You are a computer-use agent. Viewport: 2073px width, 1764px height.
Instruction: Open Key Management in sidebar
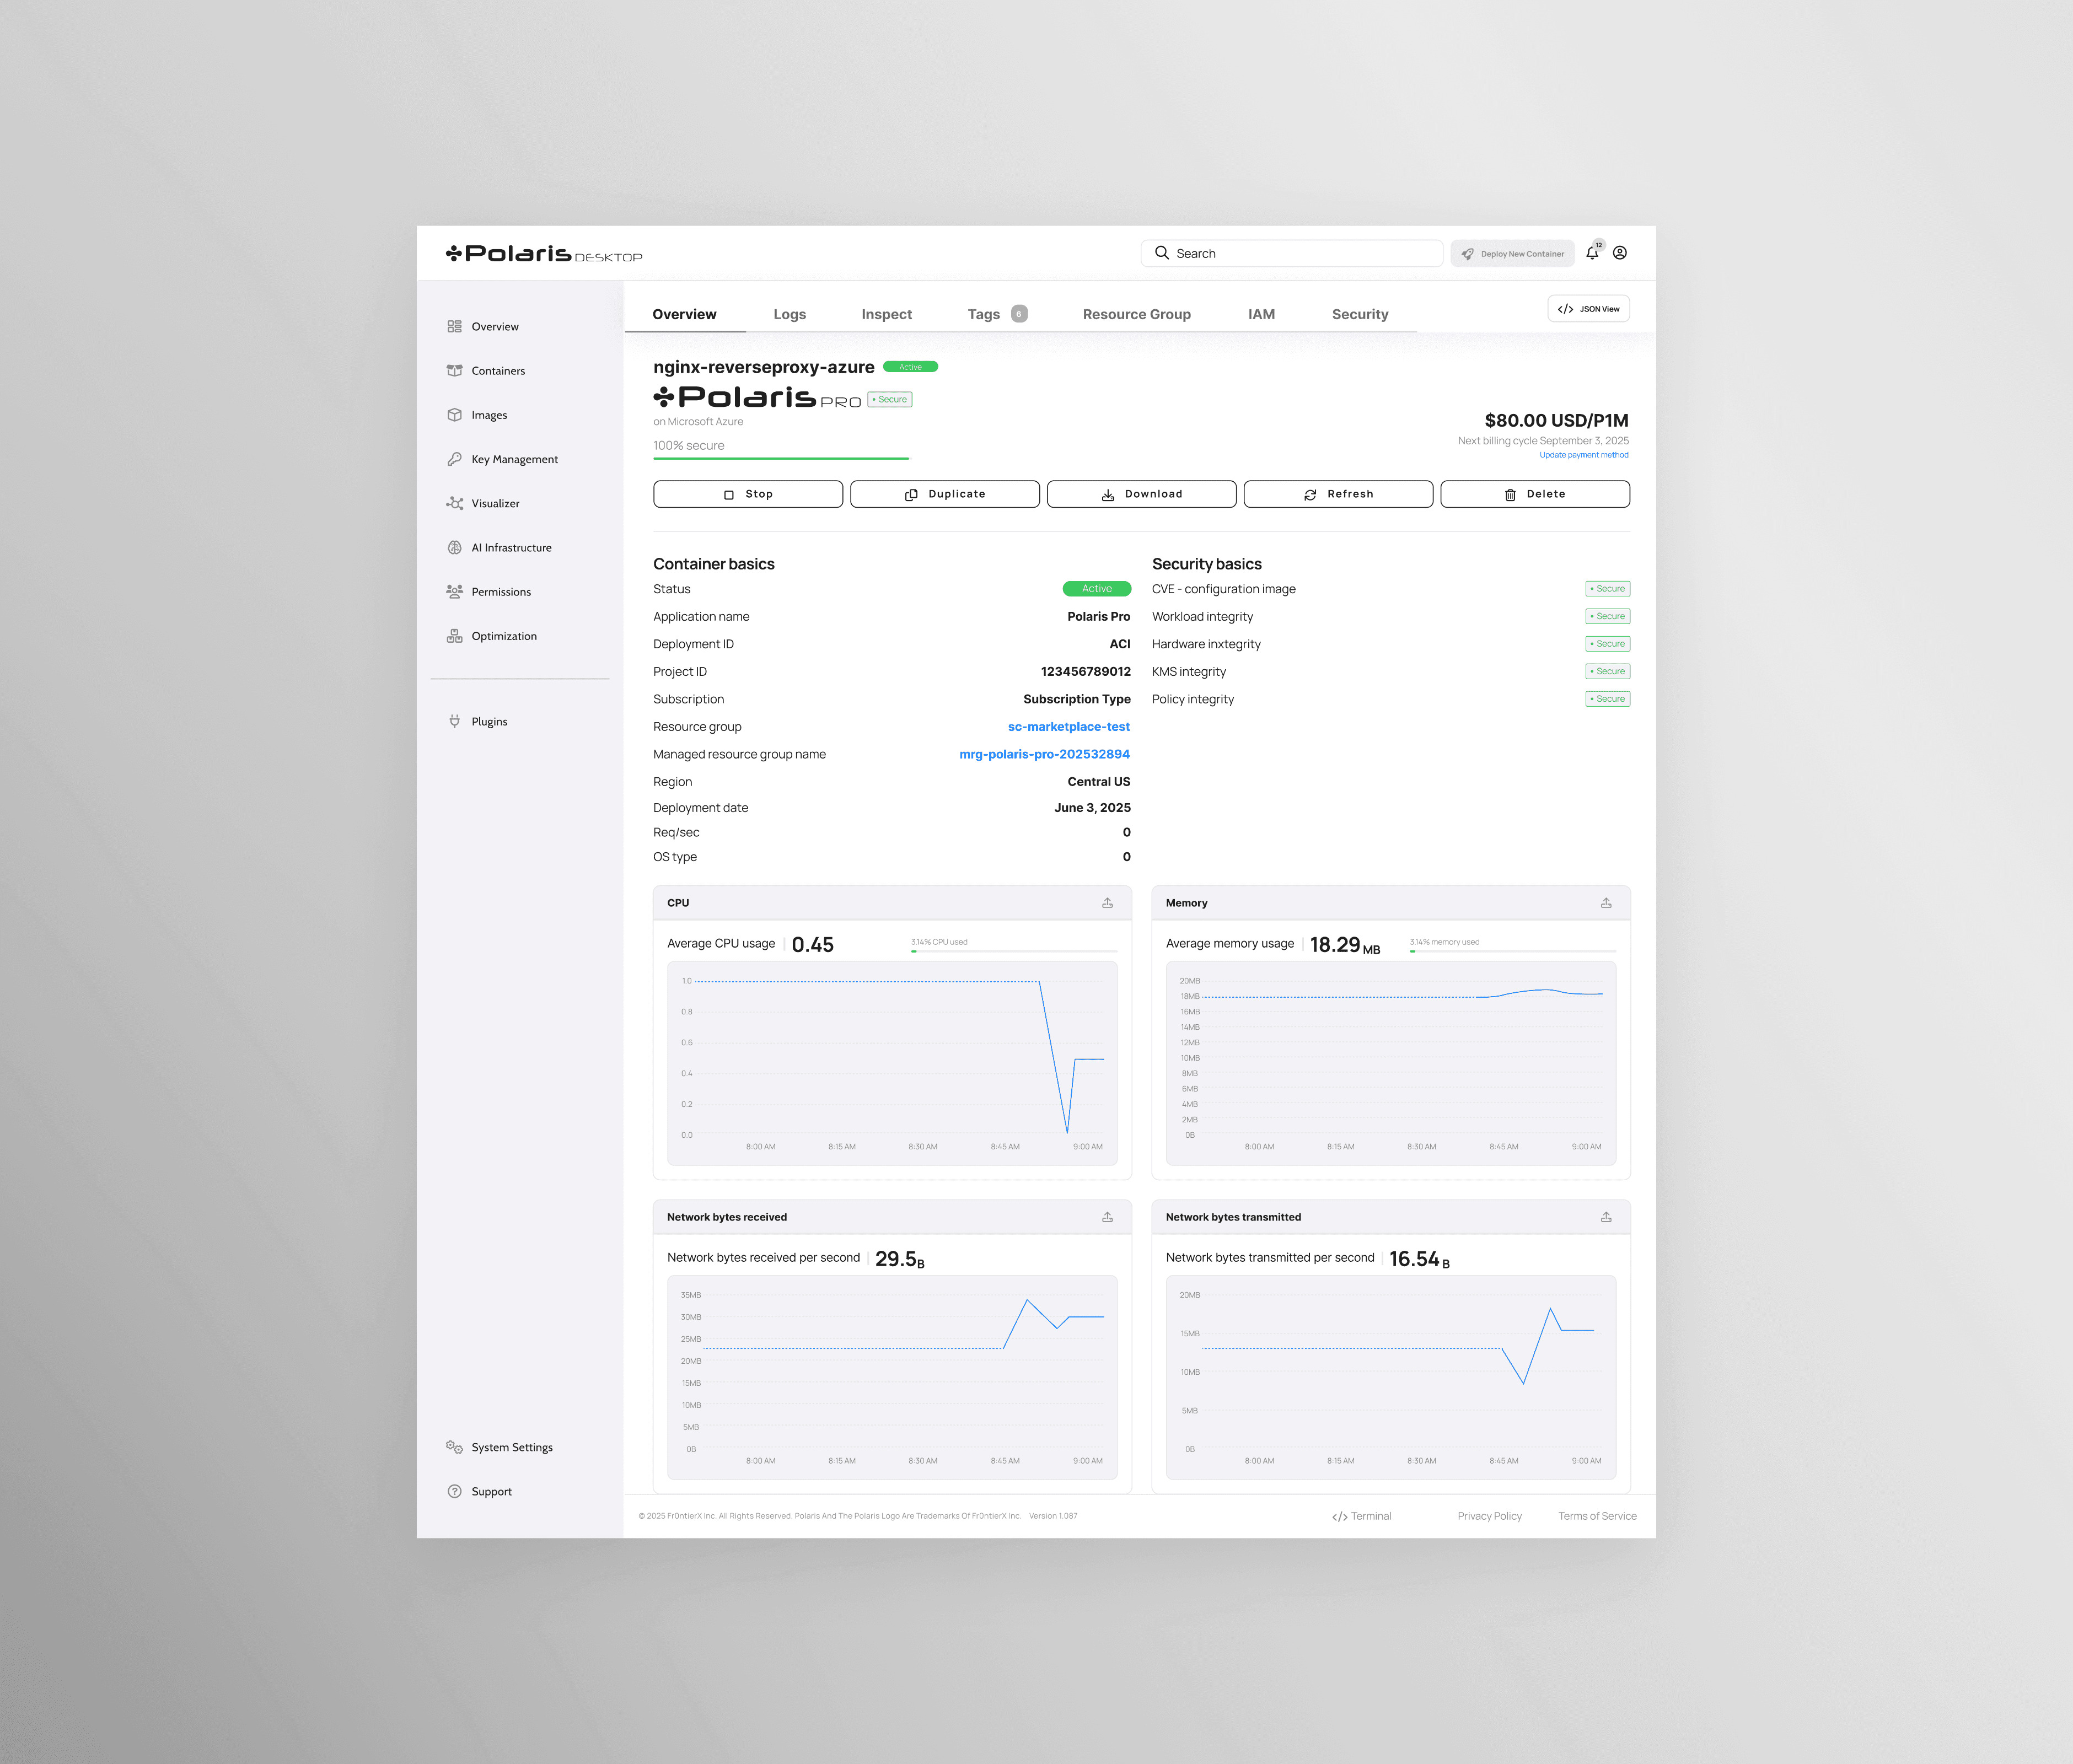pos(514,459)
